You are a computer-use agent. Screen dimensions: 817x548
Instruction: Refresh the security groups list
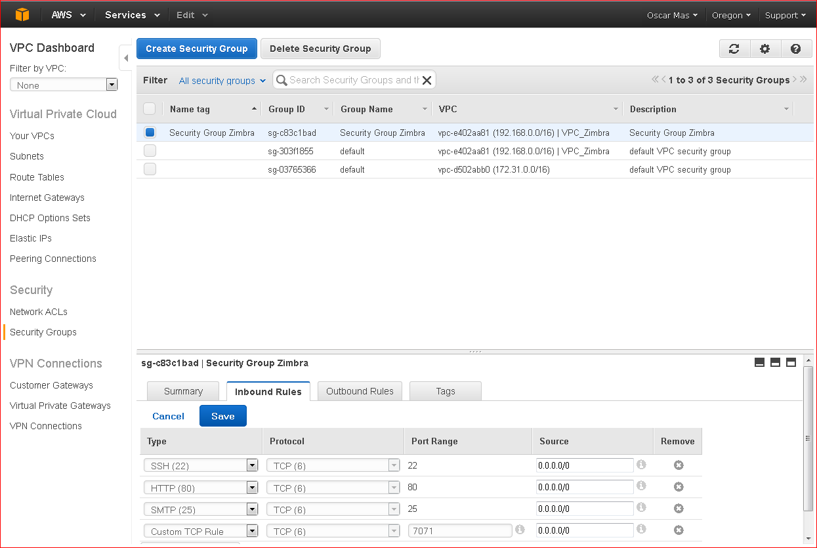[x=734, y=49]
